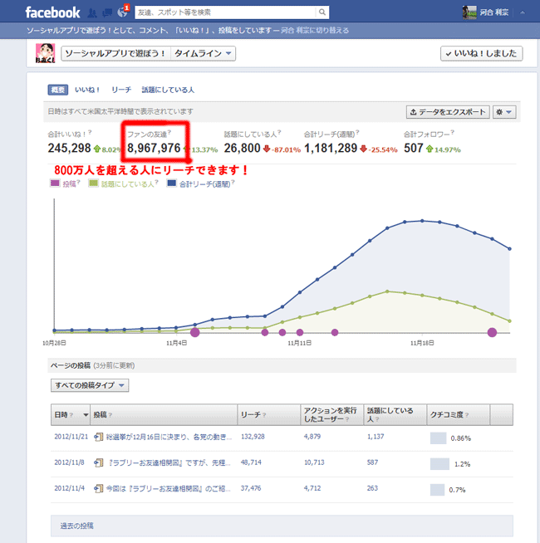Click the 26,800 talking about value
This screenshot has width=540, height=543.
(x=242, y=149)
